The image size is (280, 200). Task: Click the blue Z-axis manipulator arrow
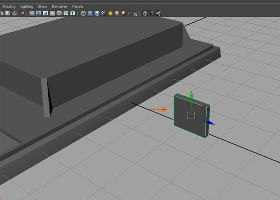pyautogui.click(x=210, y=123)
